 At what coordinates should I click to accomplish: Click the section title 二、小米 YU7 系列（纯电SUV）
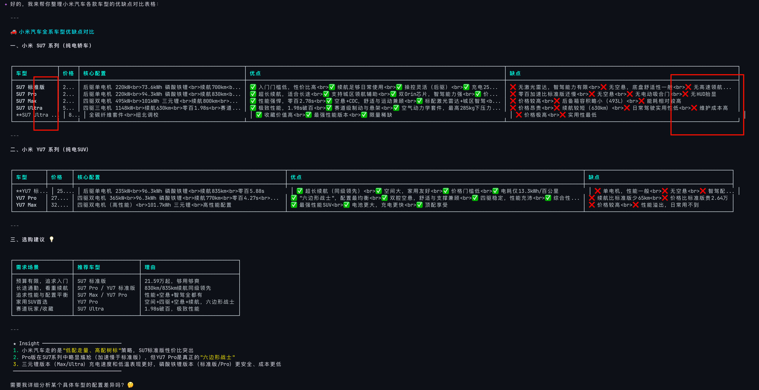(49, 150)
